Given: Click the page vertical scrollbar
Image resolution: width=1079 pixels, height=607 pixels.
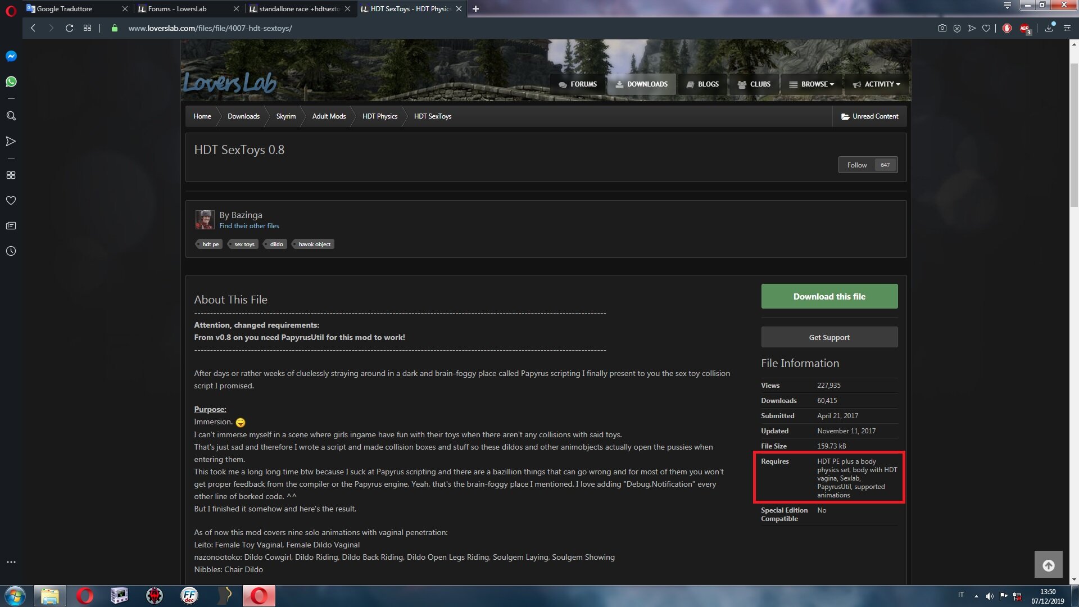Looking at the screenshot, I should point(1074,135).
